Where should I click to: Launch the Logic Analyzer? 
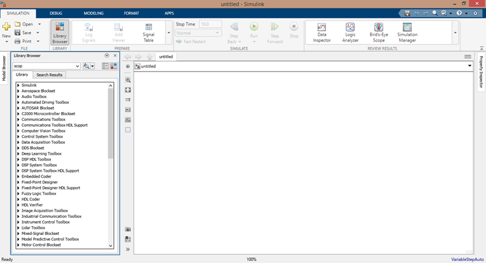point(351,32)
